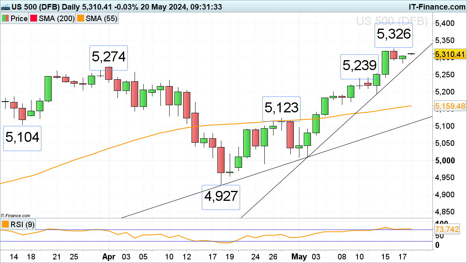467x263 pixels.
Task: Click the orange SMA (55) color swatch
Action: point(81,19)
